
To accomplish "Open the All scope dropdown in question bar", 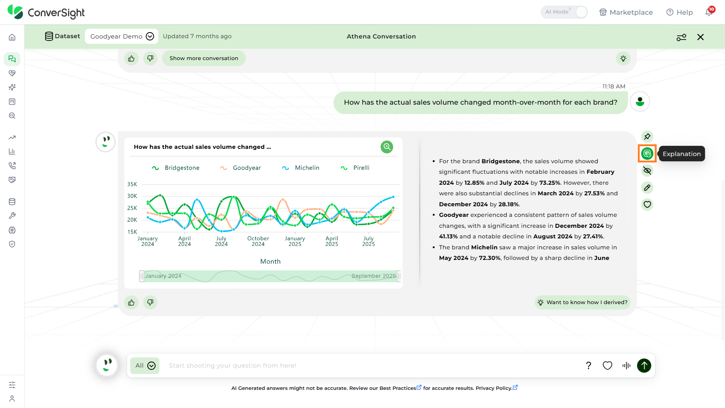I will (x=145, y=365).
